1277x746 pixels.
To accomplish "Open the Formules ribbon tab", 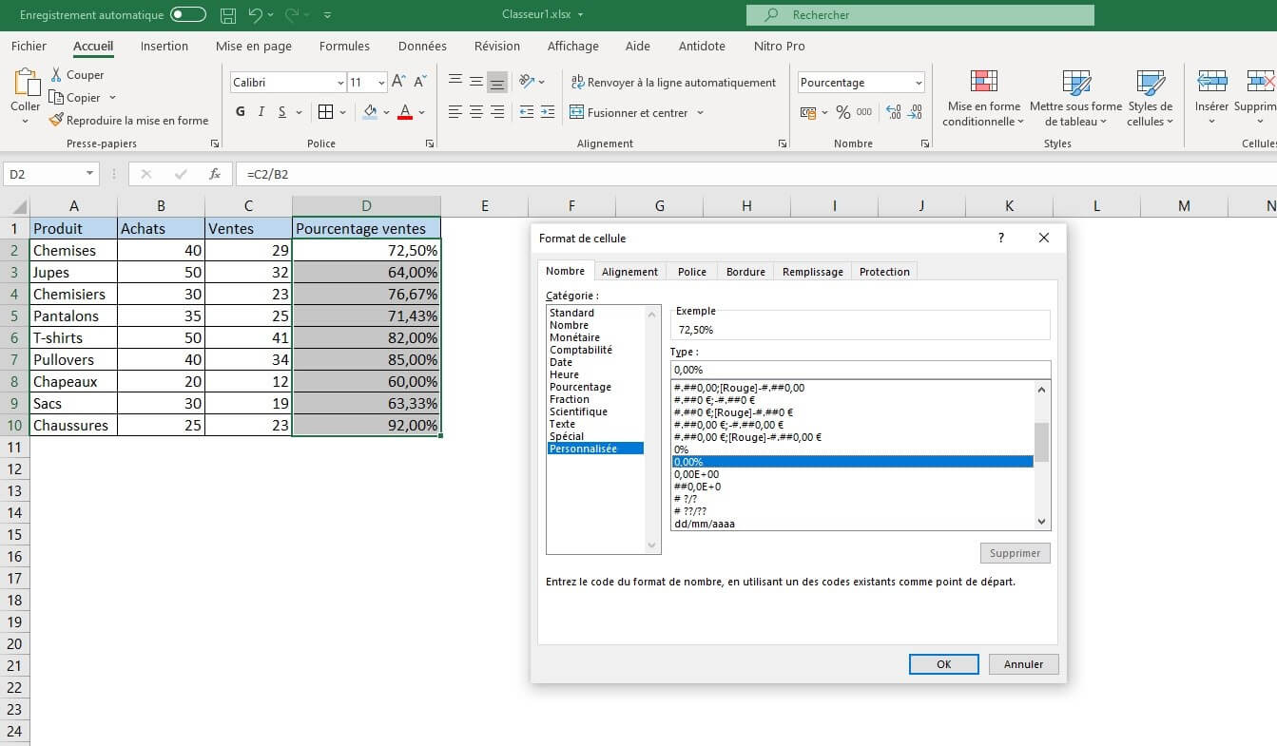I will coord(343,46).
